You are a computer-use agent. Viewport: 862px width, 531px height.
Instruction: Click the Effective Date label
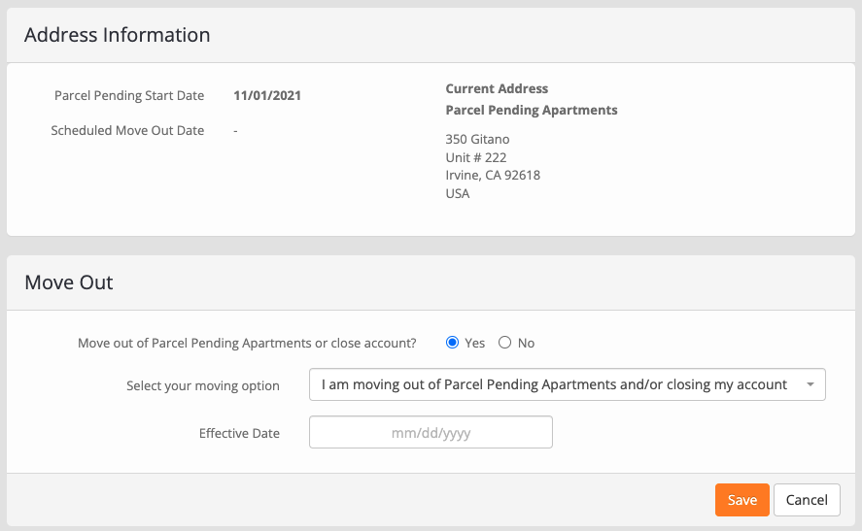tap(239, 433)
